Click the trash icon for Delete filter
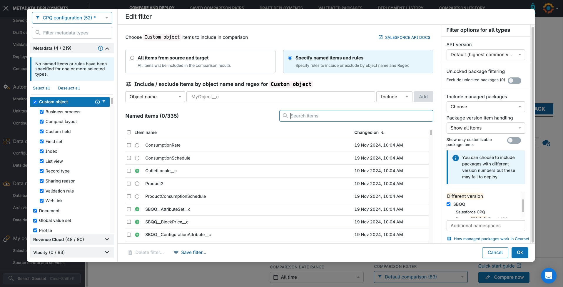Screen dimensions: 563x287 point(130,253)
